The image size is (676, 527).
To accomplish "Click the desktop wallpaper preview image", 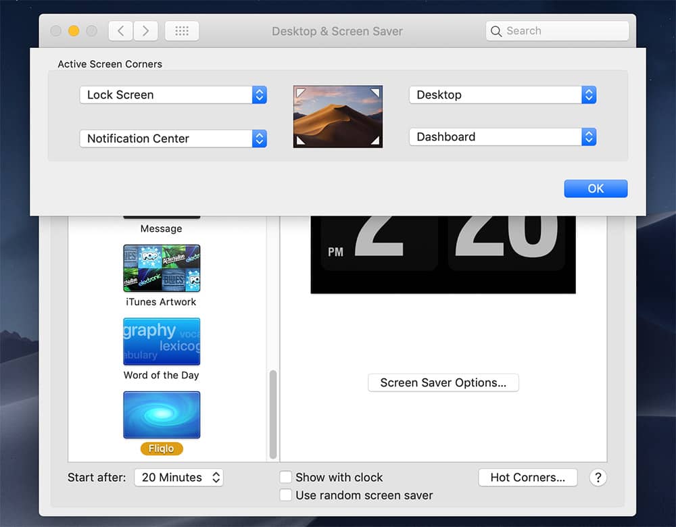I will pyautogui.click(x=337, y=116).
